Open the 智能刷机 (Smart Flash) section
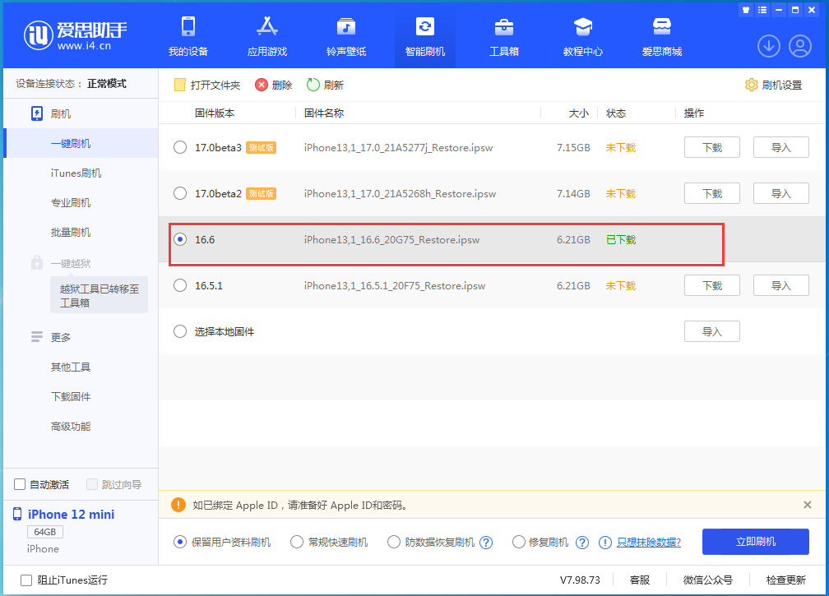Screen dimensions: 829x596 tap(424, 35)
